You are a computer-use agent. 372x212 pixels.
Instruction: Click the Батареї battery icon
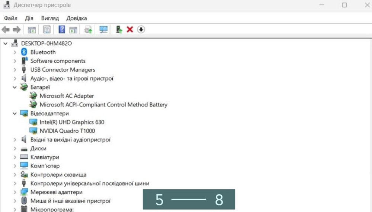pyautogui.click(x=24, y=87)
